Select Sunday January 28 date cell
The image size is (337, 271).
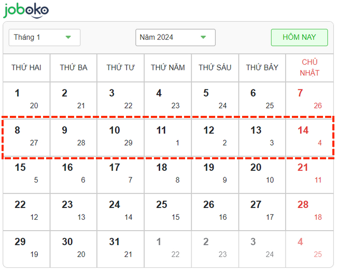pos(310,210)
